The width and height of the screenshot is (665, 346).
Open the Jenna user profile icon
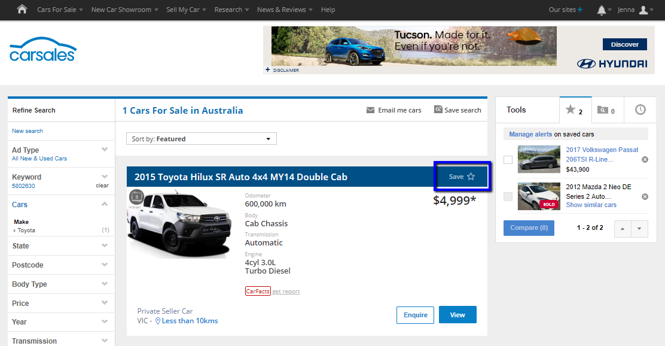[x=643, y=10]
